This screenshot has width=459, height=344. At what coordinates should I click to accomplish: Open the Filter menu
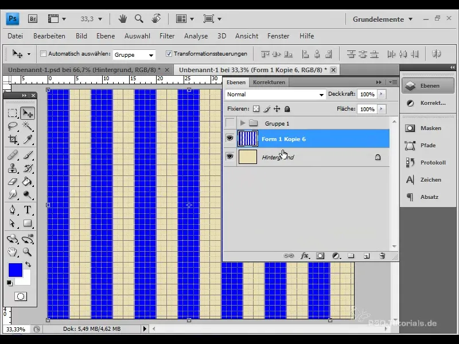point(167,36)
